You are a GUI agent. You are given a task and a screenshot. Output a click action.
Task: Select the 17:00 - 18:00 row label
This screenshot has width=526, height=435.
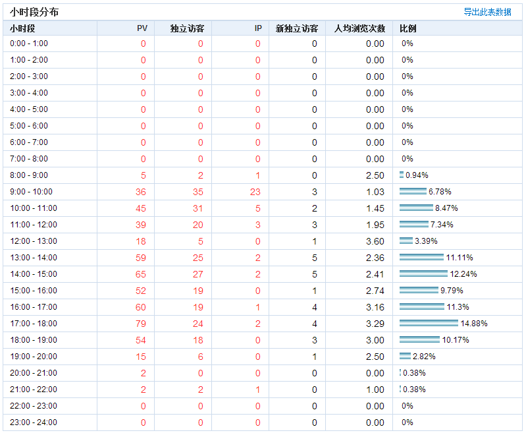[x=34, y=323]
